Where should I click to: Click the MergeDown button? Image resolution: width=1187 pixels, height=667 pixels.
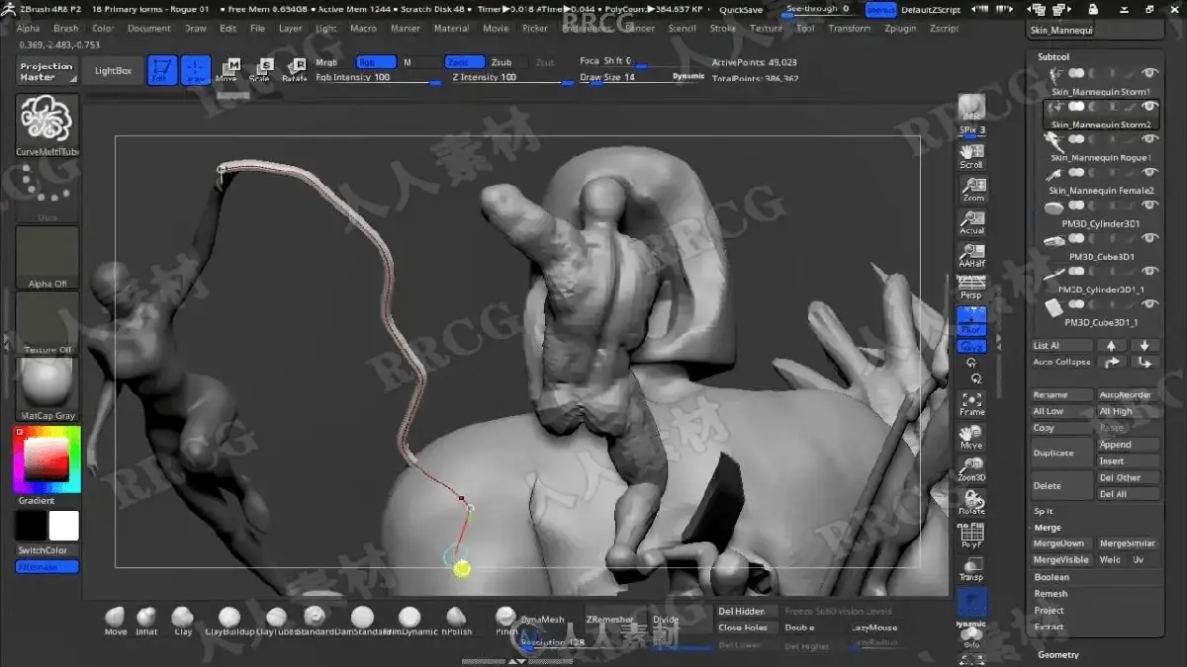[x=1060, y=543]
